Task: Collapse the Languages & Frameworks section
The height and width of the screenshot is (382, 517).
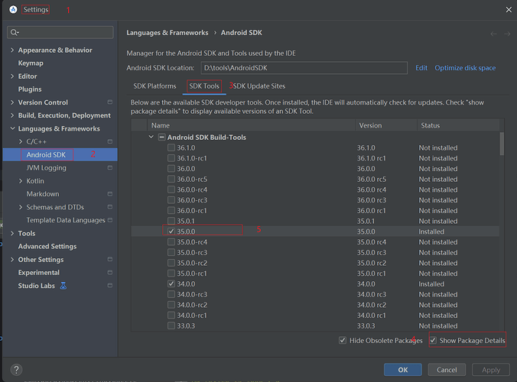Action: [12, 128]
